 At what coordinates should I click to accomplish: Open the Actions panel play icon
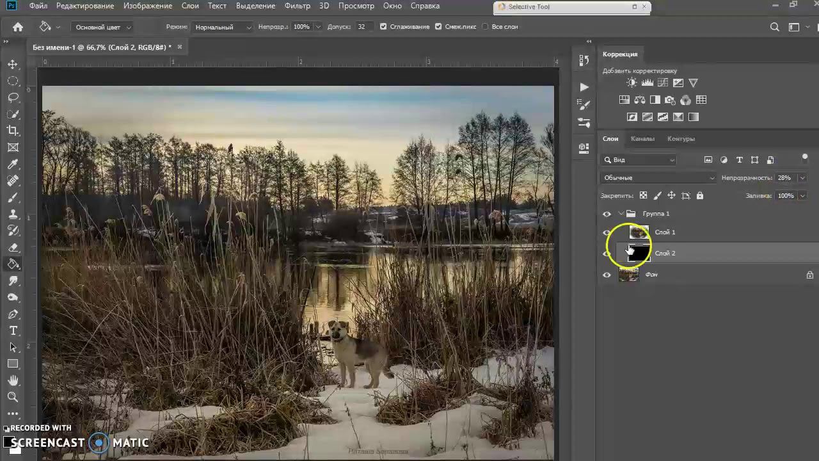pos(584,86)
